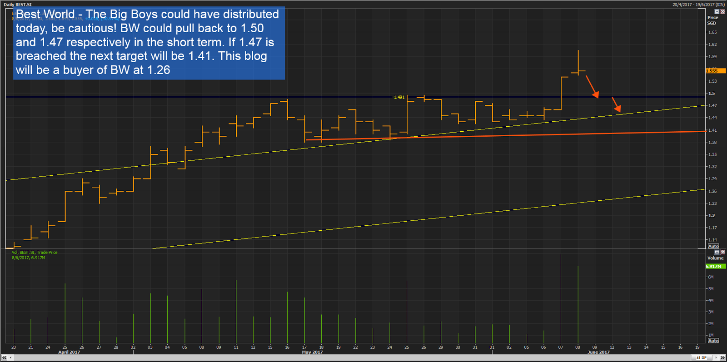Select the orange 1.555 last price tag
The image size is (727, 362).
click(x=715, y=71)
